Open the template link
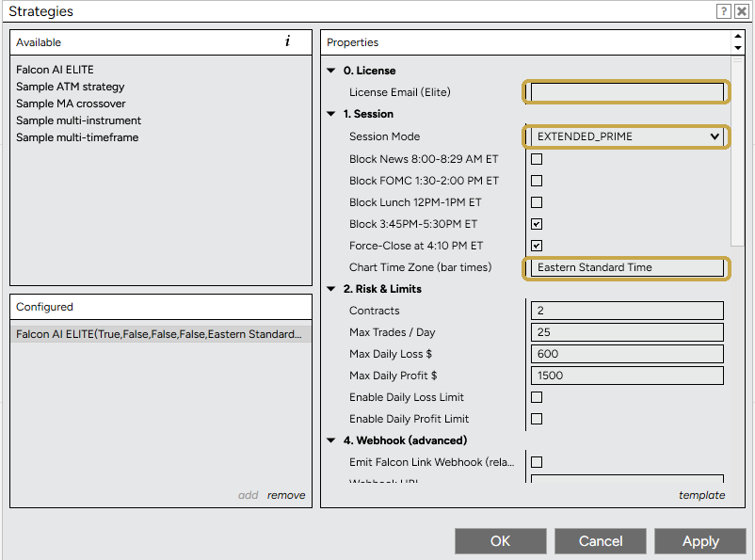Viewport: 755px width, 560px height. tap(701, 495)
